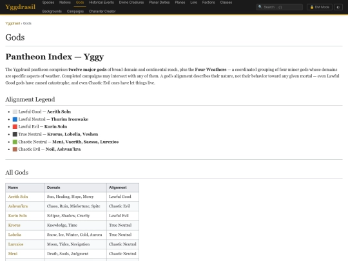
Task: Toggle the dark/light theme icon
Action: (338, 7)
